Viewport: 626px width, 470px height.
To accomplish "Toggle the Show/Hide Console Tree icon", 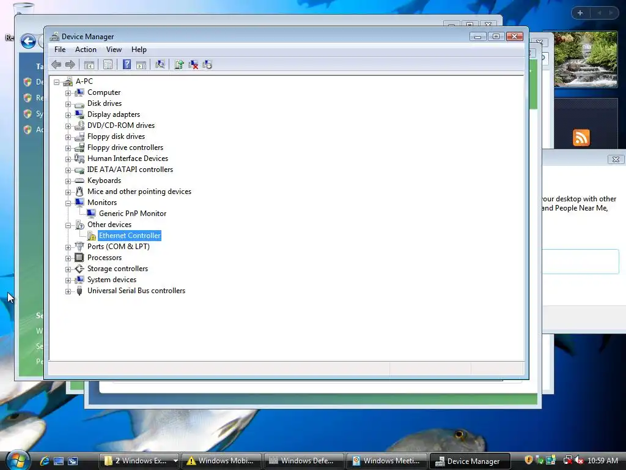I will [89, 64].
